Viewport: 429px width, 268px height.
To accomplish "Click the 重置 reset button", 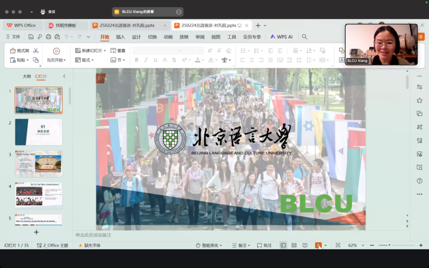I will [x=118, y=51].
